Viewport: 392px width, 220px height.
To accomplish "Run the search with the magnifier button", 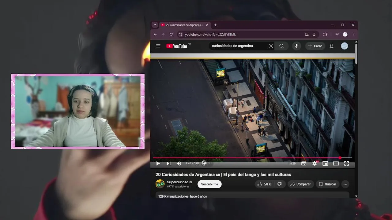I will point(281,46).
